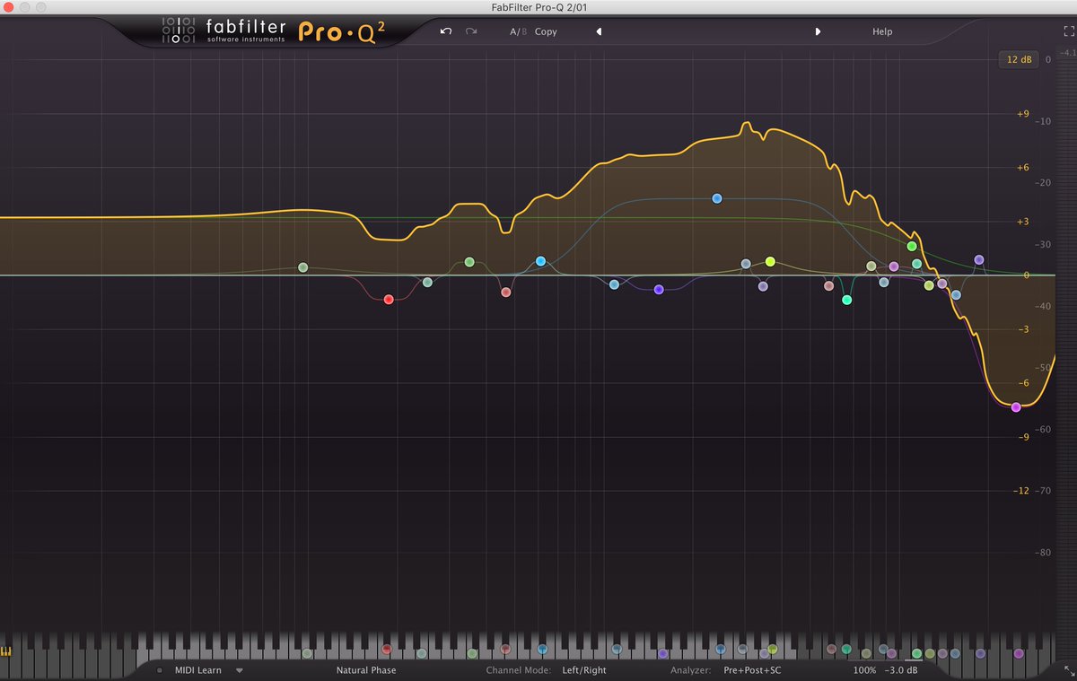Open the MIDI Learn dropdown arrow

coord(240,670)
